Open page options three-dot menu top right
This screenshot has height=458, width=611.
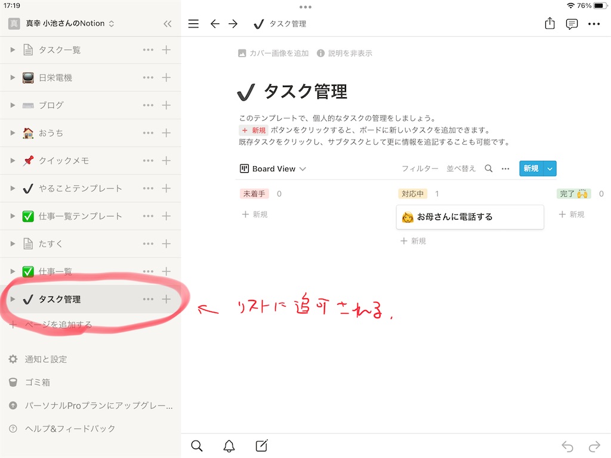594,24
